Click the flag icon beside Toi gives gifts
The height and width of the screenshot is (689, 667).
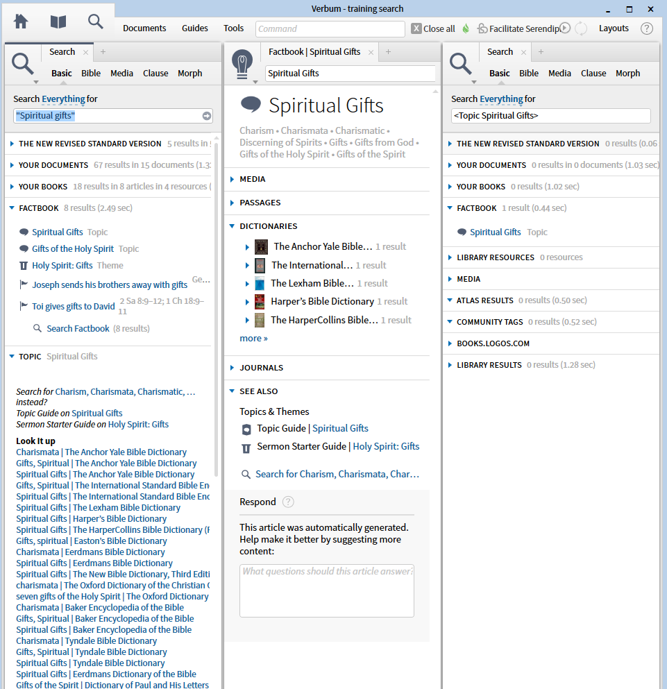coord(24,306)
